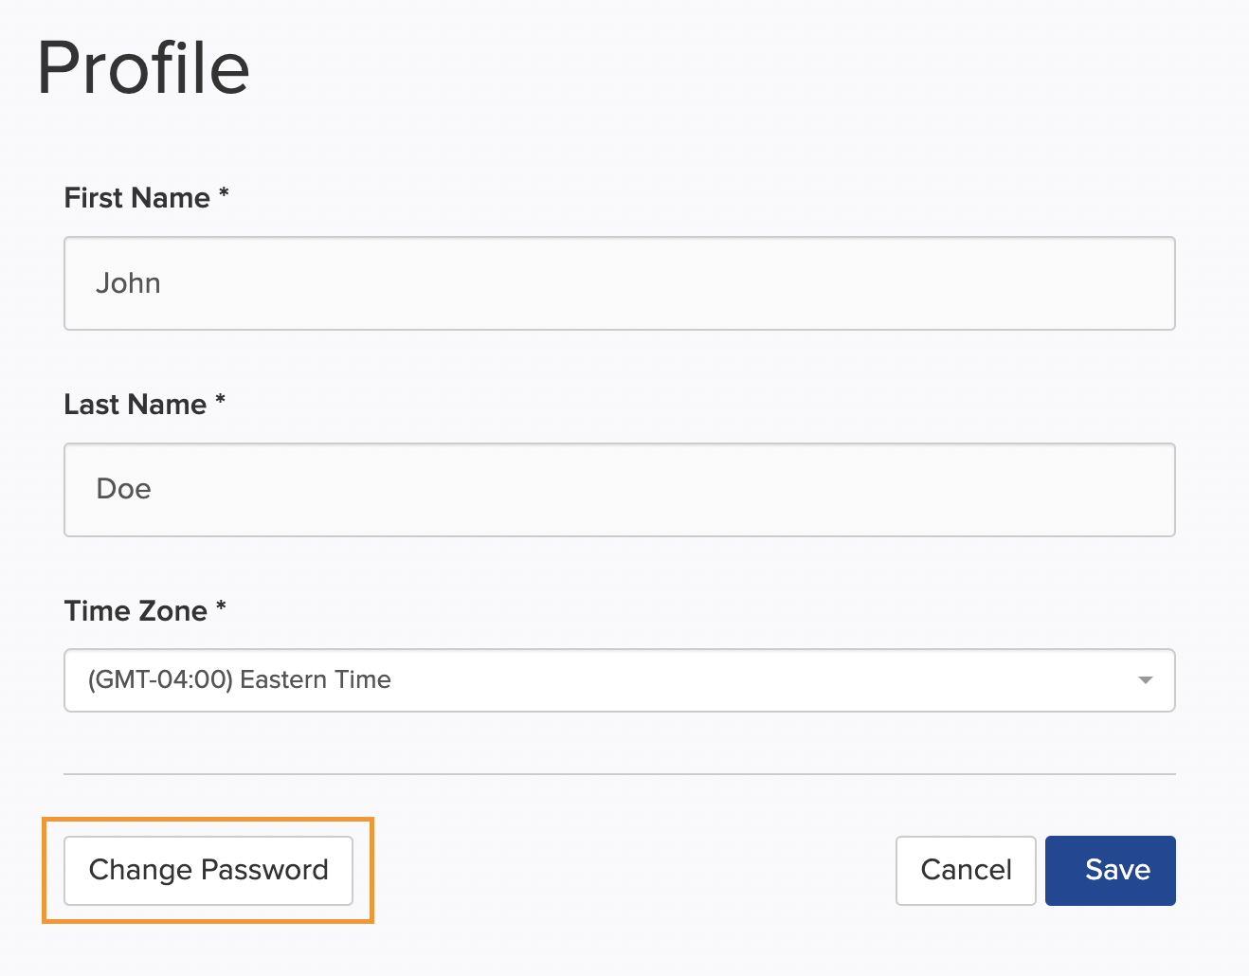Click the Last Name field showing Doe
Viewport: 1249px width, 976px height.
click(x=620, y=489)
